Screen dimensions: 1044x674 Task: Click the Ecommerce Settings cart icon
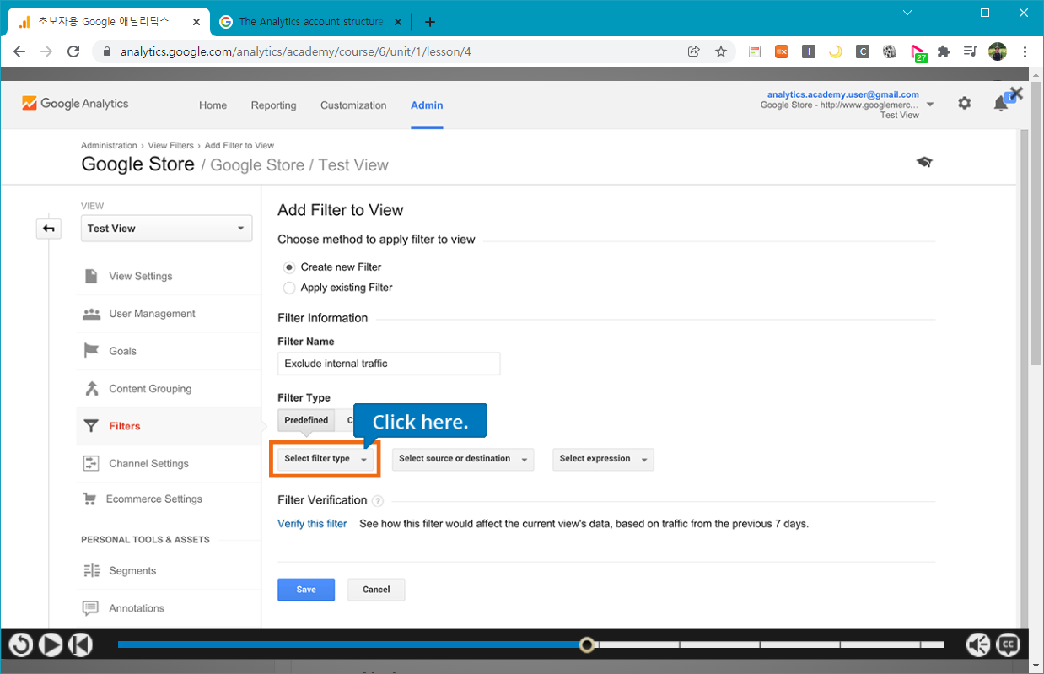click(x=89, y=499)
